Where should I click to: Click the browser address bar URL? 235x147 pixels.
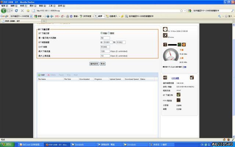(105, 11)
